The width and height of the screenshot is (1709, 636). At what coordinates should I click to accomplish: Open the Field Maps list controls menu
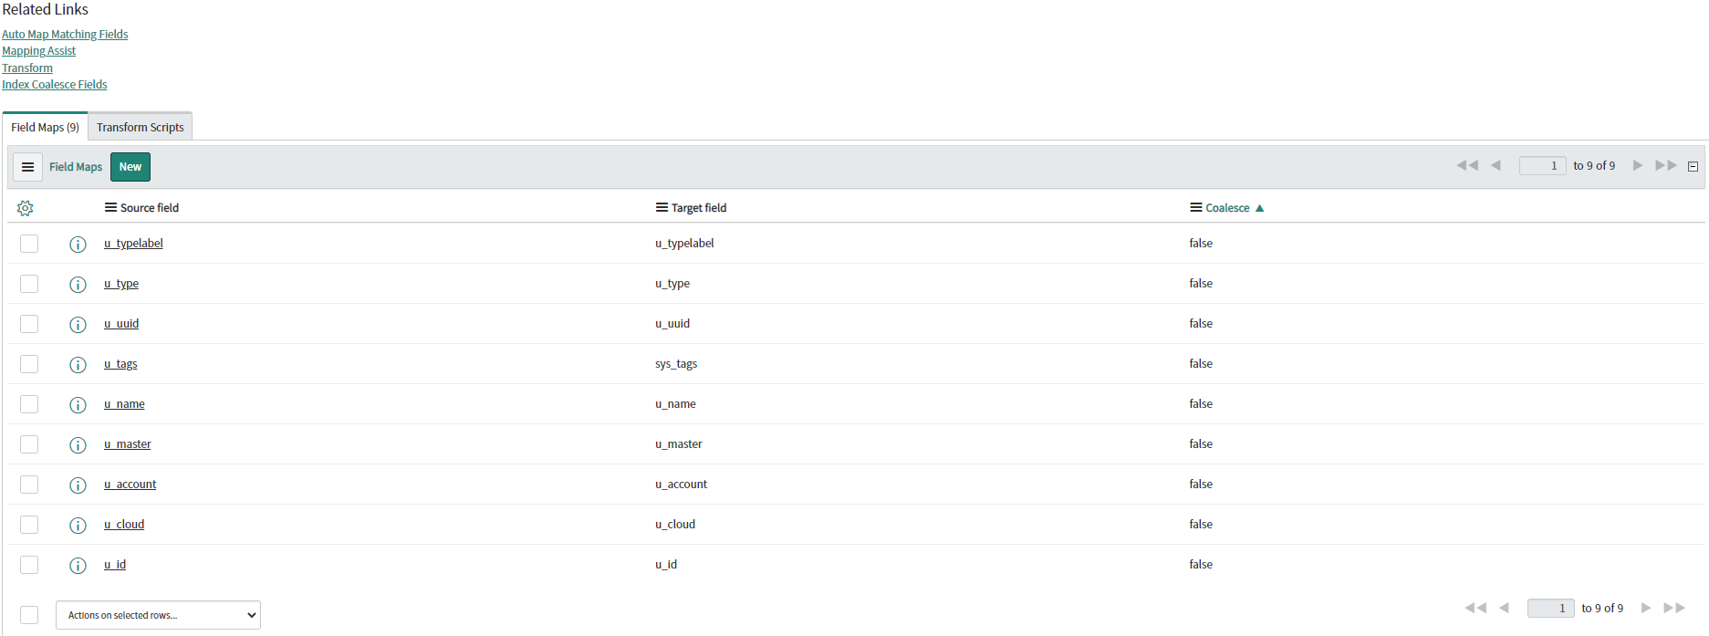pos(27,167)
